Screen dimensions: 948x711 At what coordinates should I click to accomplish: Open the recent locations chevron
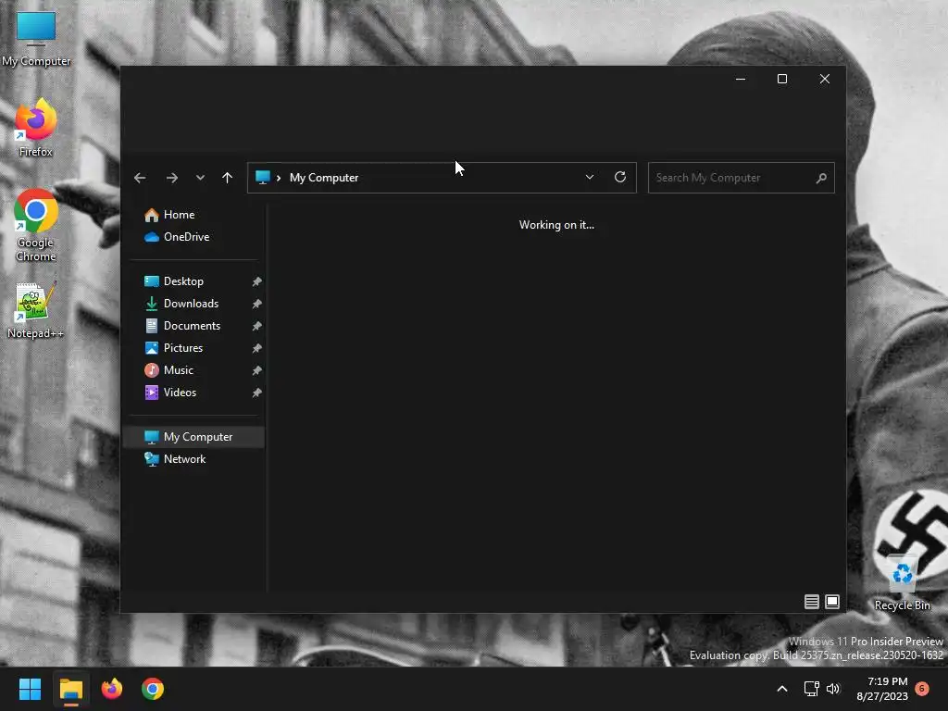(x=200, y=178)
